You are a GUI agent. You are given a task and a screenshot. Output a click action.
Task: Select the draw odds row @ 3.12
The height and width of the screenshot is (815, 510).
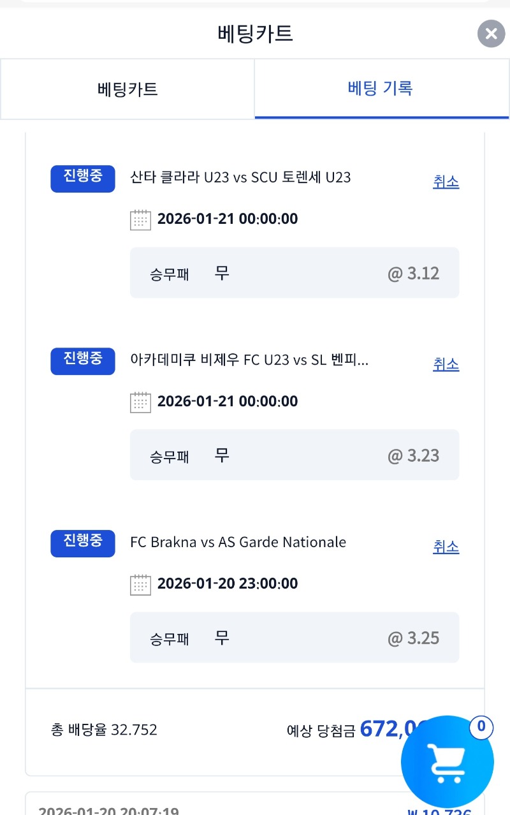(294, 273)
